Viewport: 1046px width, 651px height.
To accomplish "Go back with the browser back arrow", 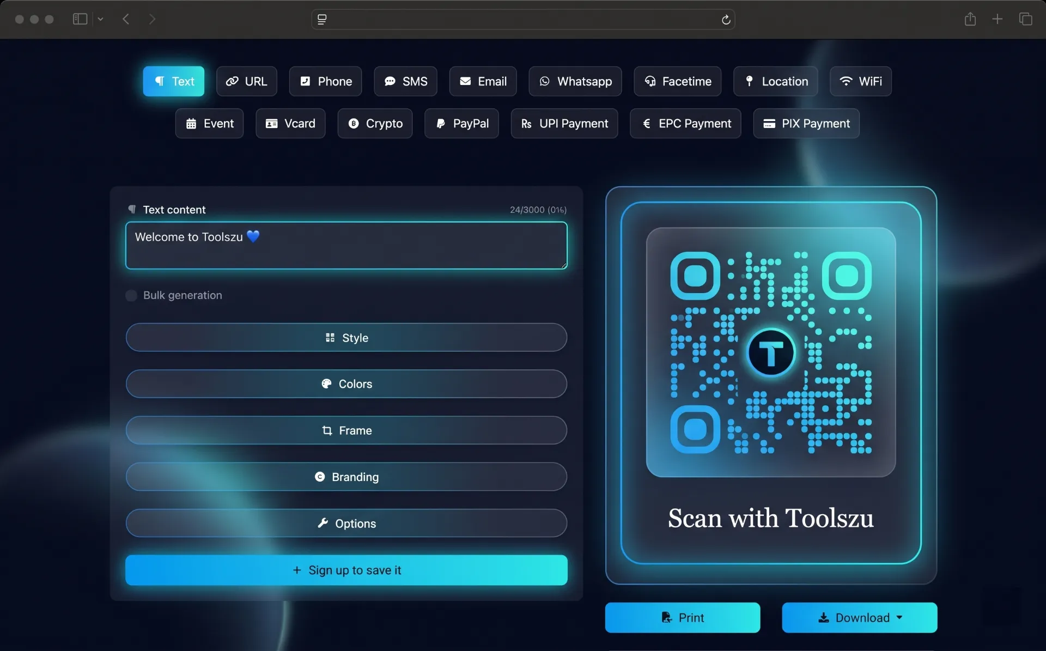I will (x=126, y=19).
